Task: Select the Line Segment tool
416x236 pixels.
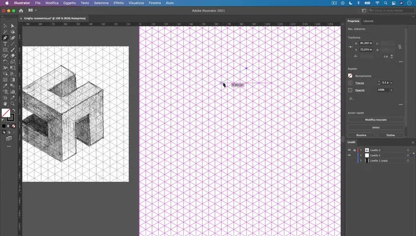Action: coord(12,44)
